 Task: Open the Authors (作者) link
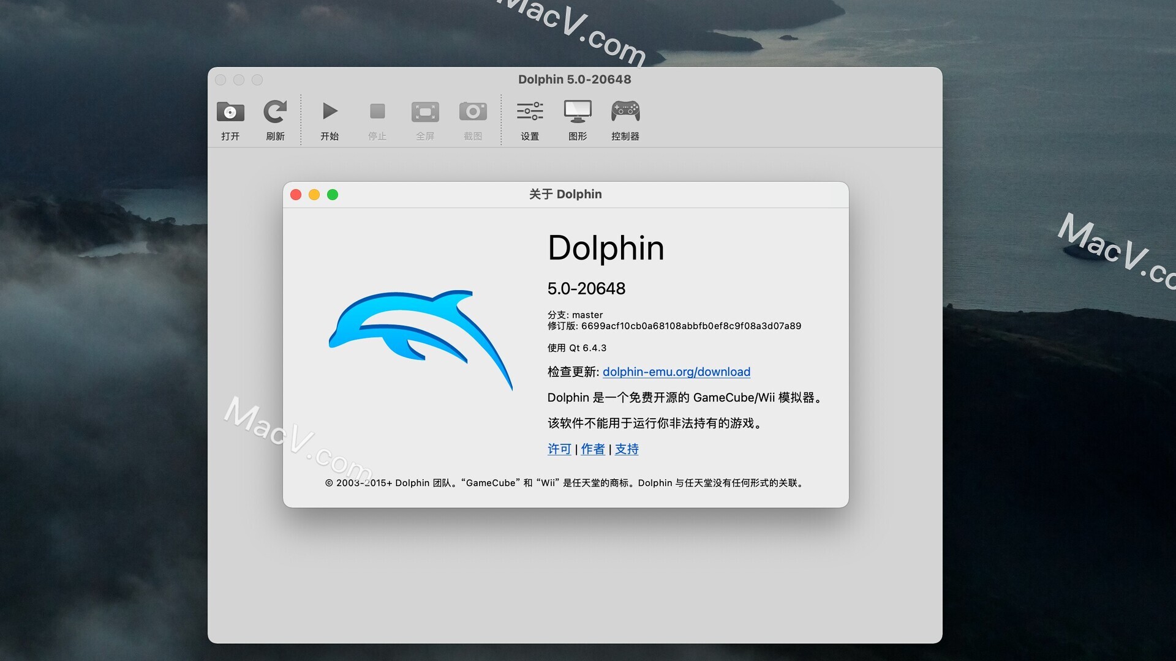point(593,449)
